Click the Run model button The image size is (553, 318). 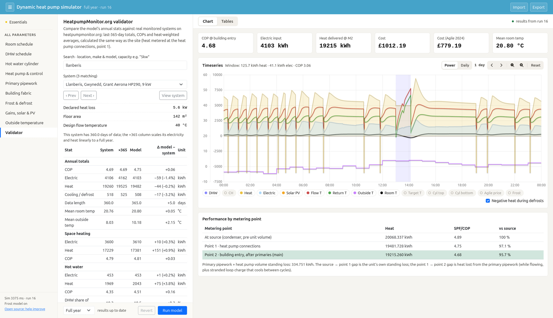(172, 311)
